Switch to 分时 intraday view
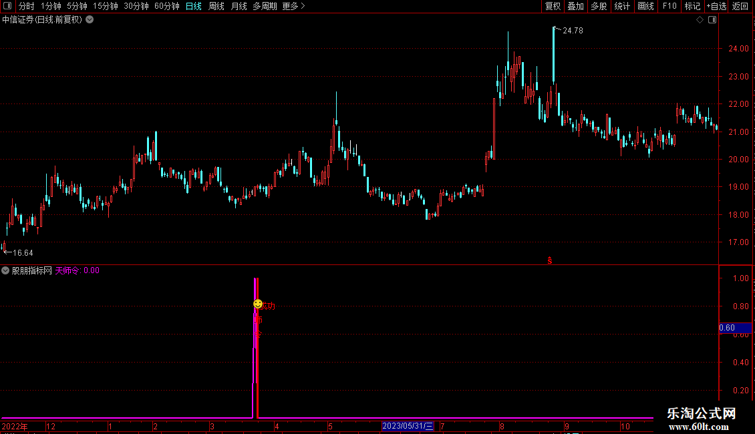The width and height of the screenshot is (755, 434). point(26,6)
